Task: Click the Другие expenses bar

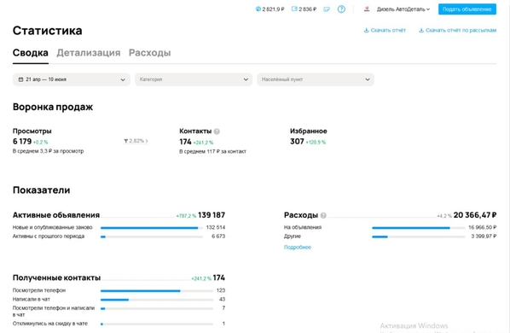Action: click(x=418, y=237)
